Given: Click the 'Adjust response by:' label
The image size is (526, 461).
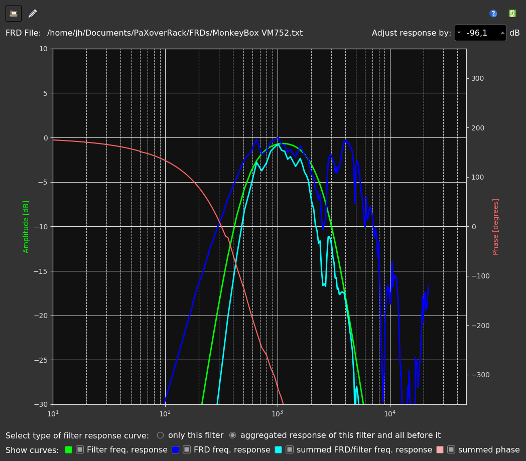Looking at the screenshot, I should click(x=411, y=33).
